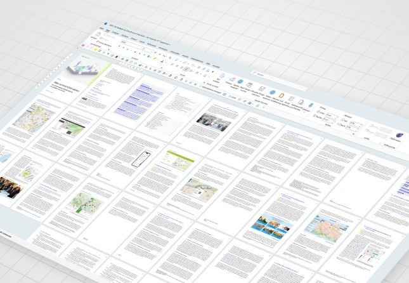This screenshot has height=283, width=409.
Task: Click the Suchen search box
Action: click(279, 80)
